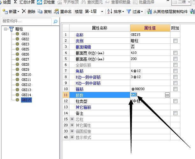Open the 名称 property link

(x=79, y=35)
